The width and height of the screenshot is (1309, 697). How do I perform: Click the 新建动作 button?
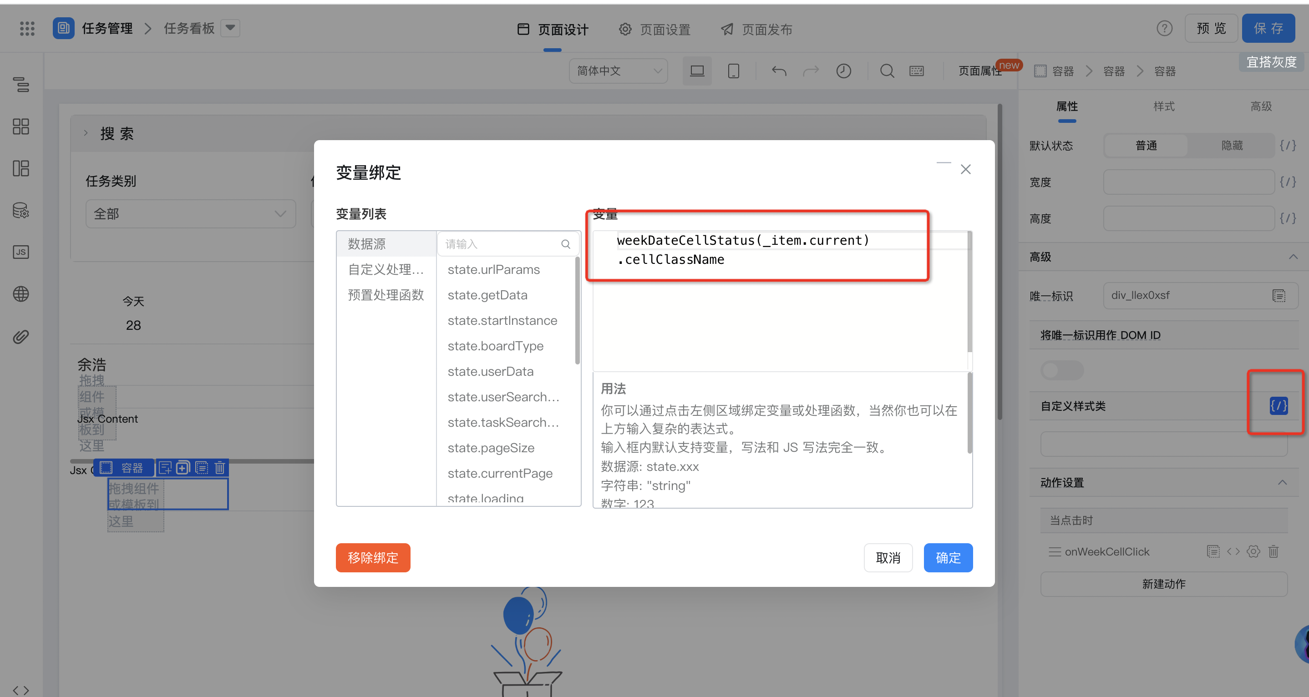[1163, 584]
